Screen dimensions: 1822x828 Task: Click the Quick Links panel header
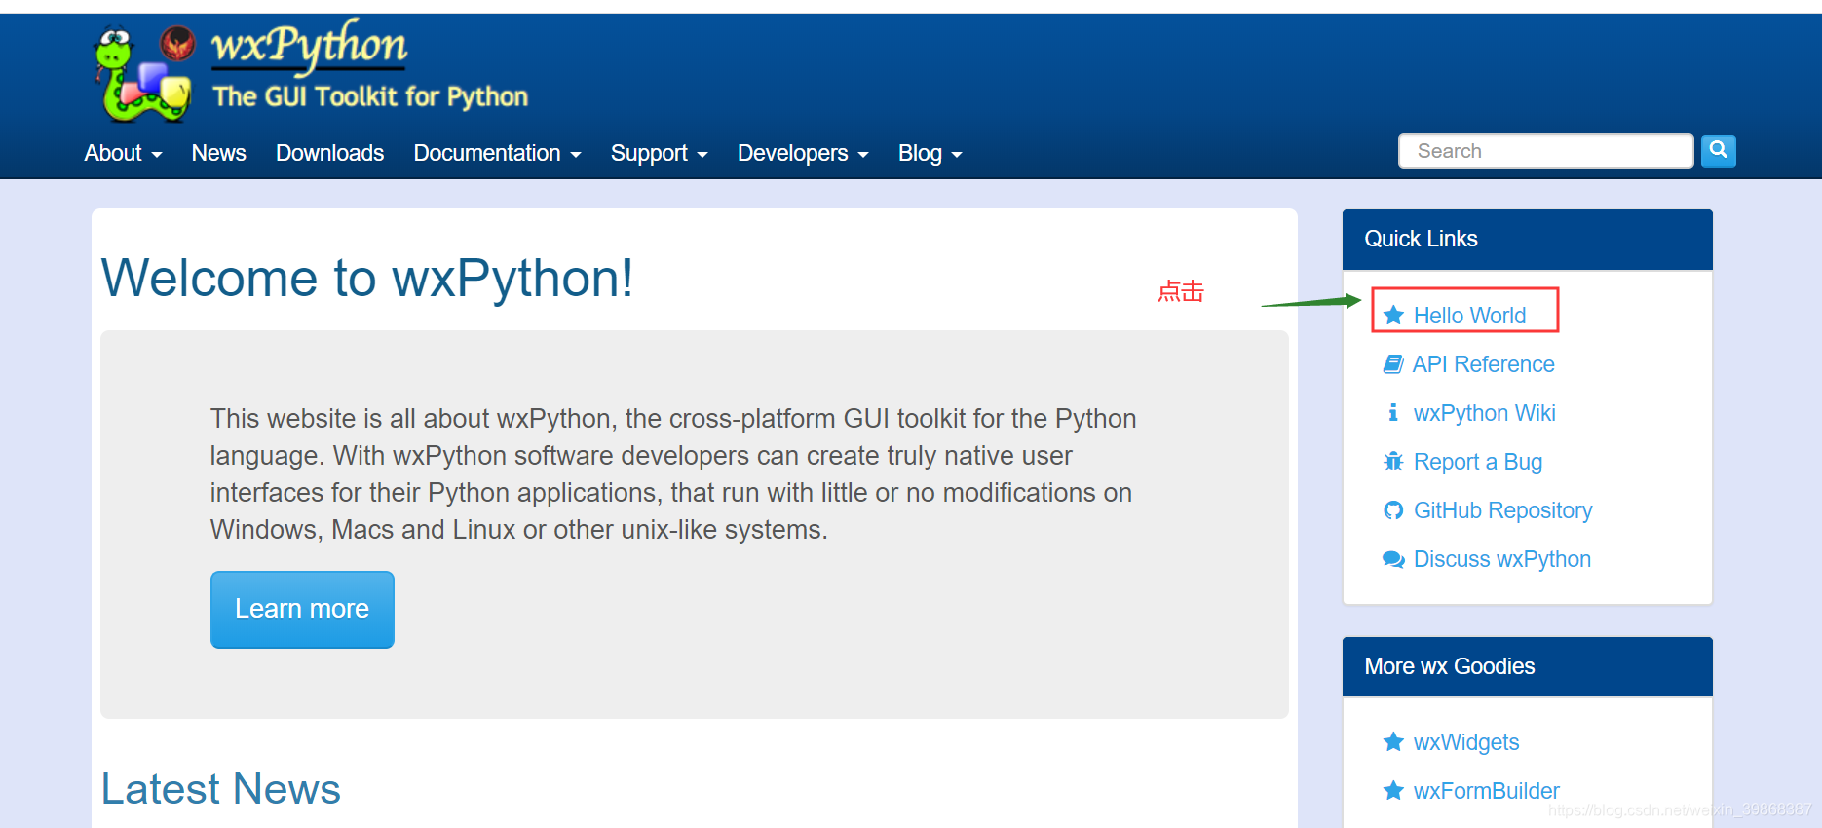pos(1527,240)
